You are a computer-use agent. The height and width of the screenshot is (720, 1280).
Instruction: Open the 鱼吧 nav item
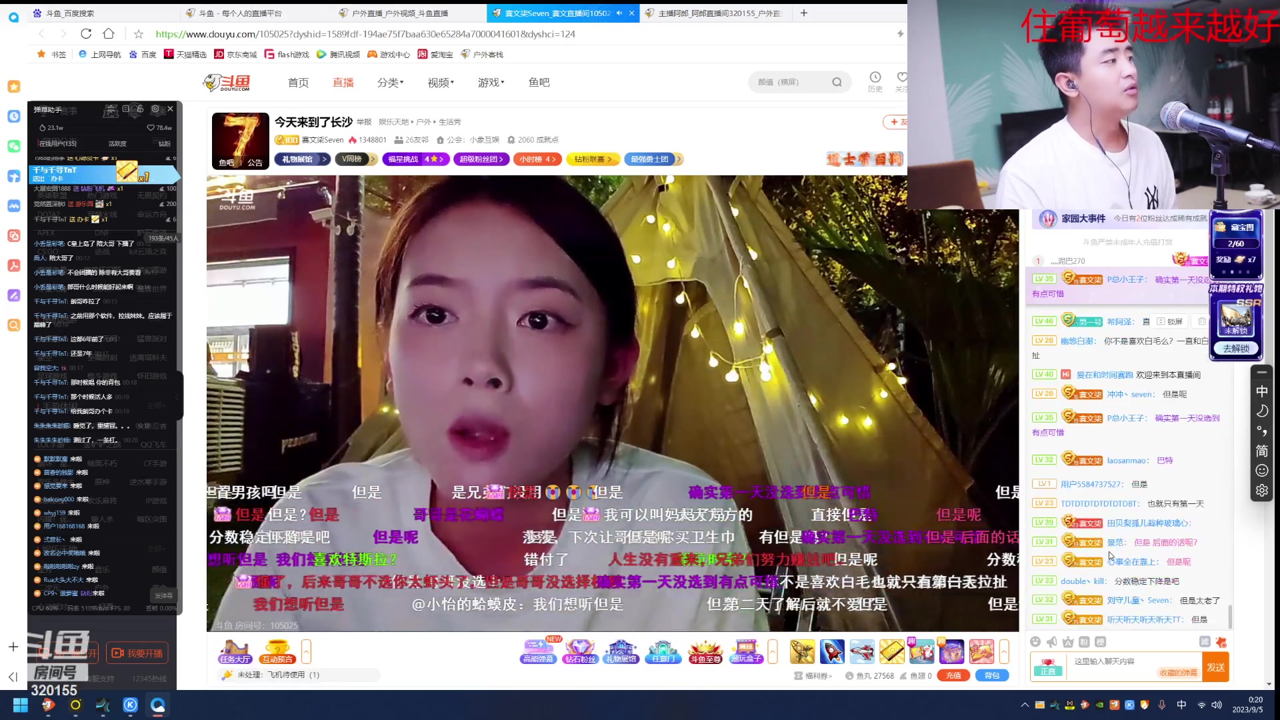tap(539, 83)
